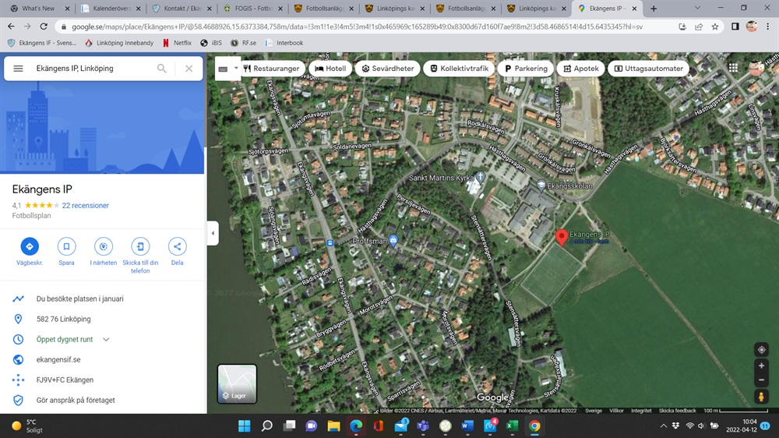This screenshot has height=438, width=779.
Task: Open a new browser tab
Action: coord(654,9)
